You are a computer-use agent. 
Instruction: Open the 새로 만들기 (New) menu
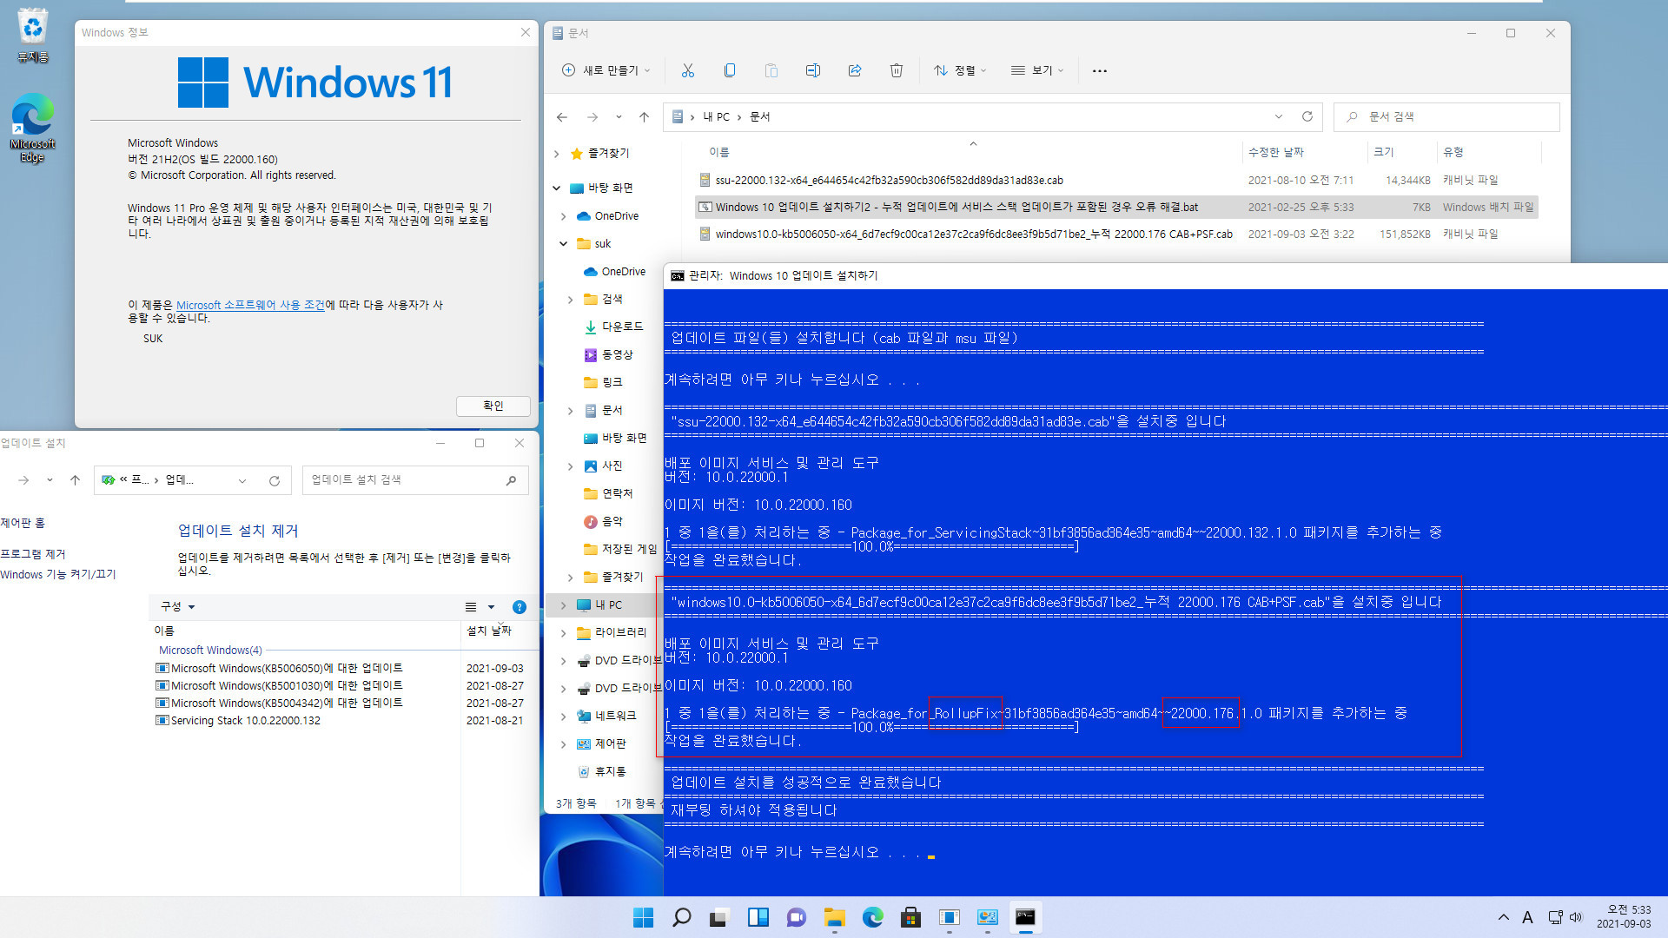point(606,70)
